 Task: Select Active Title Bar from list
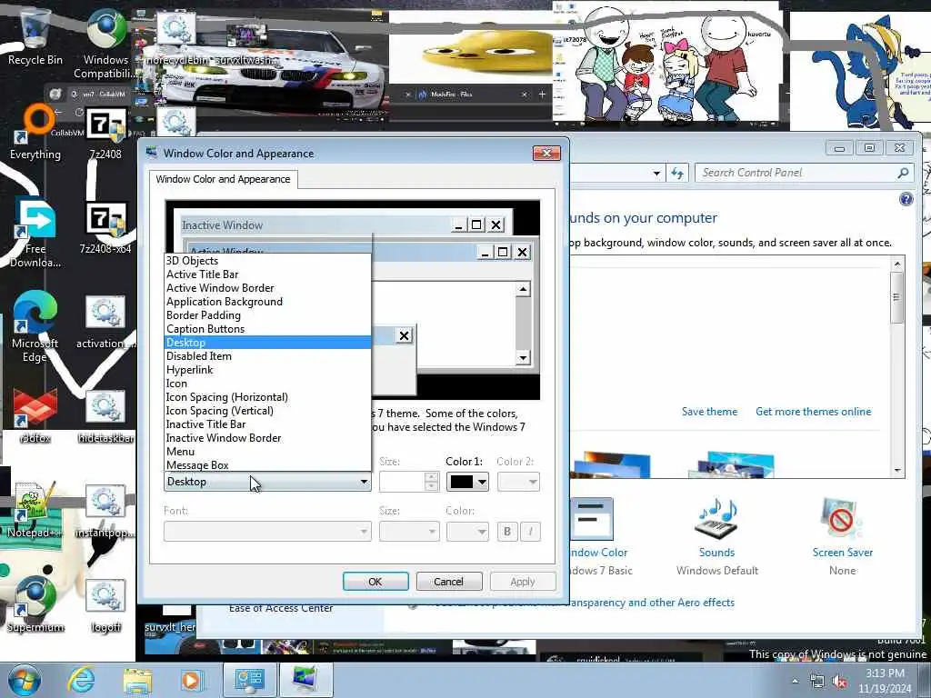tap(267, 274)
